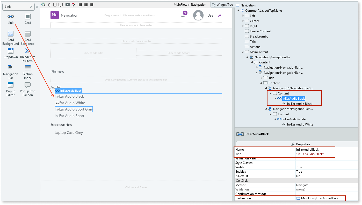Viewport: 362px width, 205px height.
Task: Select the Section Index widget
Action: pyautogui.click(x=27, y=72)
